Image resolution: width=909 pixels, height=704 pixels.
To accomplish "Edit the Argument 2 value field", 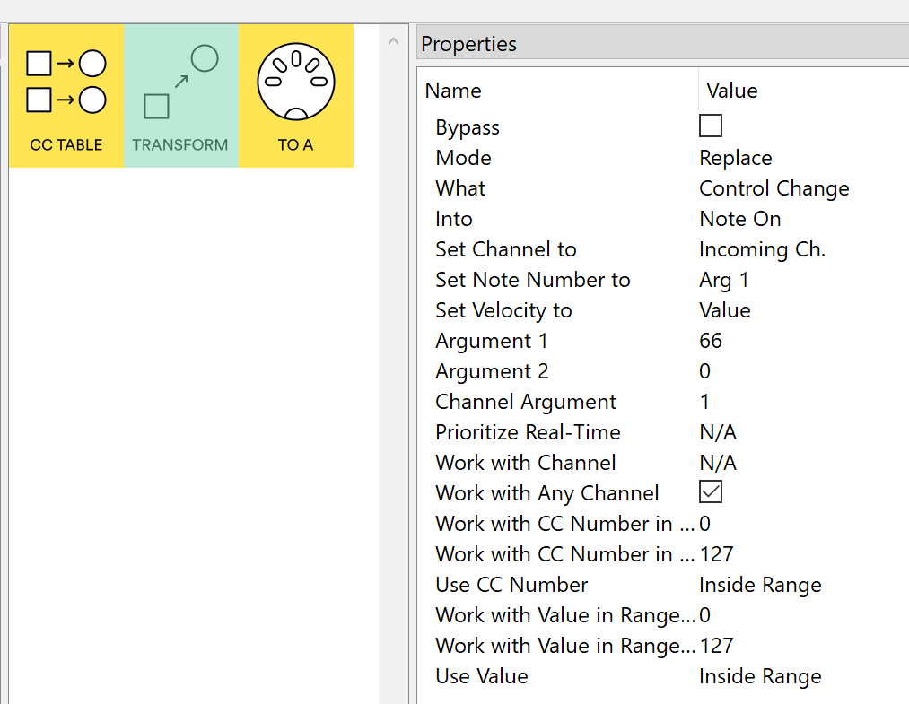I will click(705, 371).
